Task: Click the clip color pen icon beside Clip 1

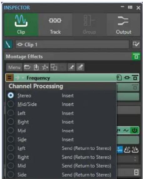Action: coord(8,44)
